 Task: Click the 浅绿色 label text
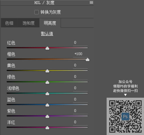pyautogui.click(x=13, y=88)
